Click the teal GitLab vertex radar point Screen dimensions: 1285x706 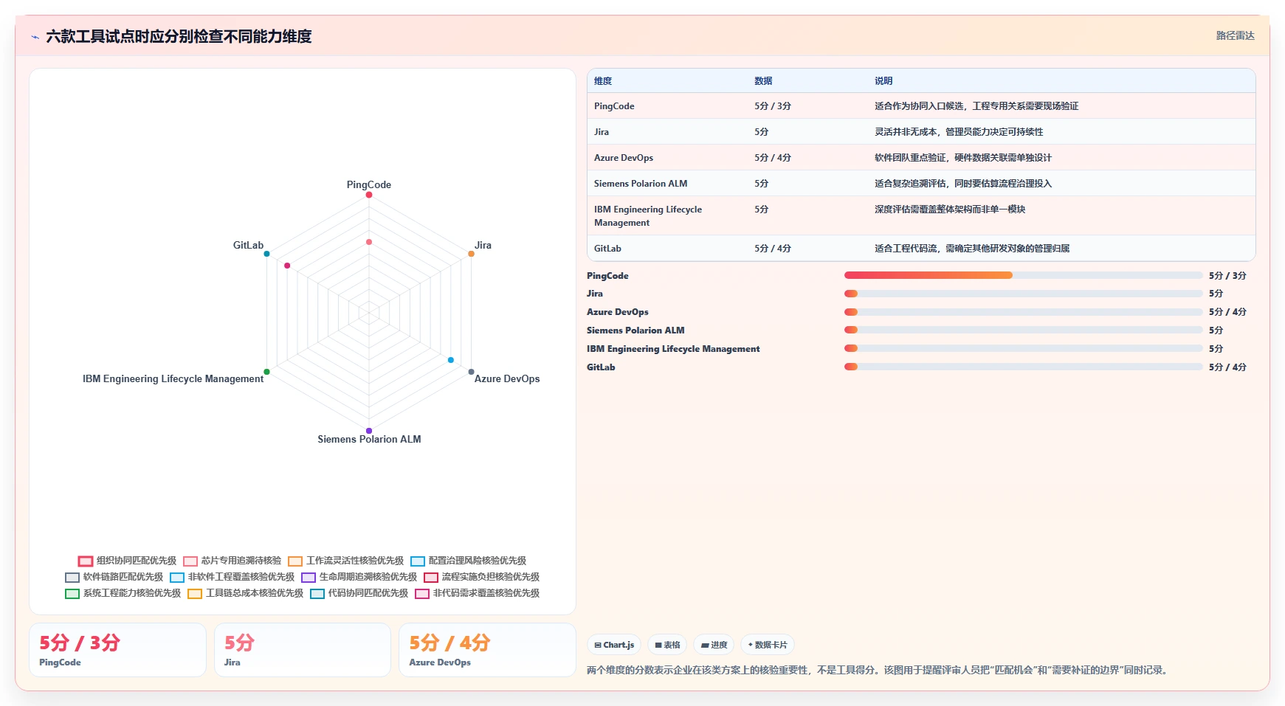click(266, 254)
